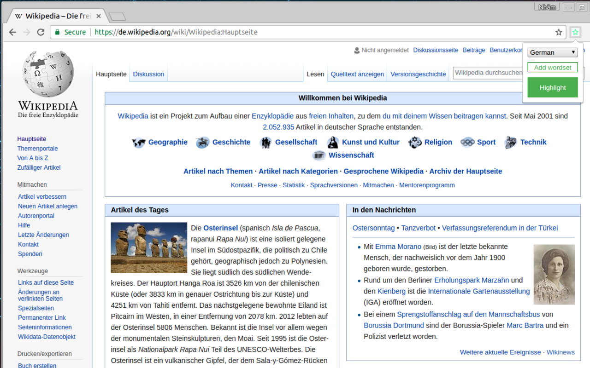Click Themenportale in the sidebar
Screen dimensions: 590x368
tap(37, 149)
